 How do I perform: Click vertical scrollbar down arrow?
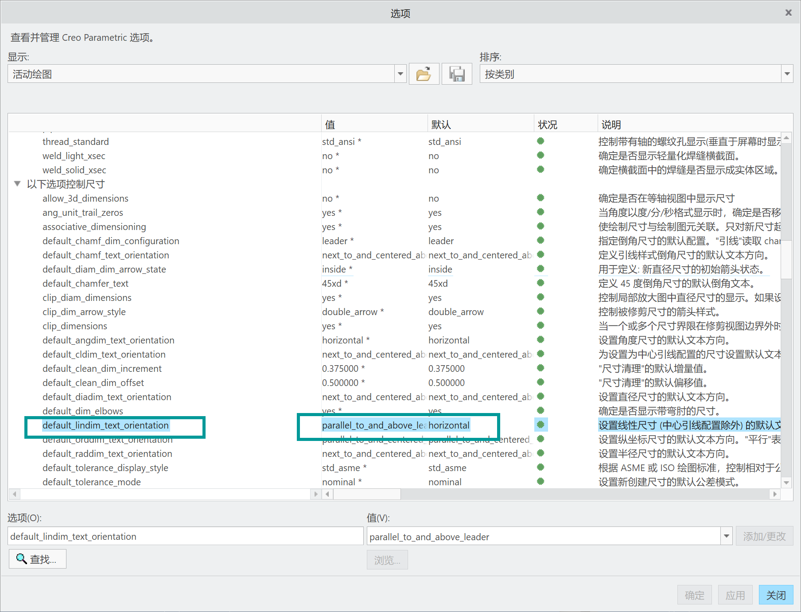click(x=786, y=483)
